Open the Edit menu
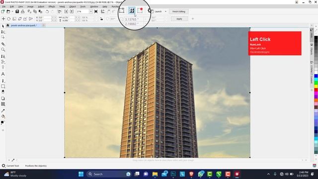Viewport: 318px width, 179px height. pos(12,6)
